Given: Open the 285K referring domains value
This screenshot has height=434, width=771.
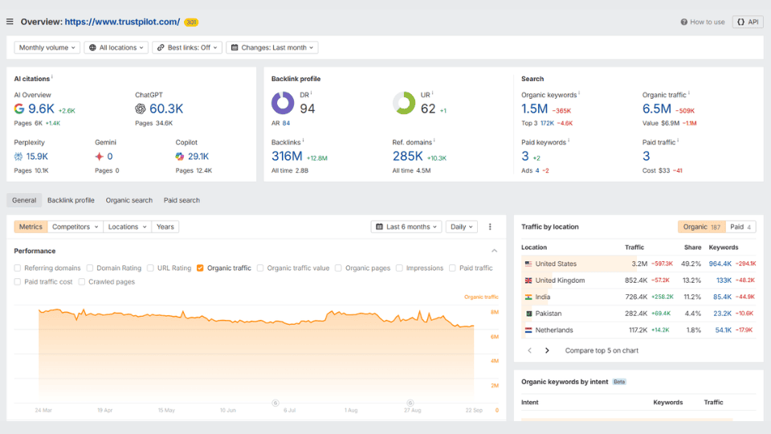Looking at the screenshot, I should click(408, 156).
